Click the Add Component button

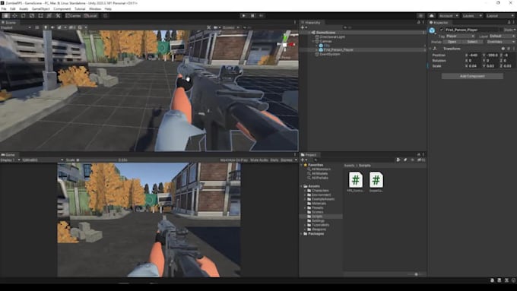point(472,76)
